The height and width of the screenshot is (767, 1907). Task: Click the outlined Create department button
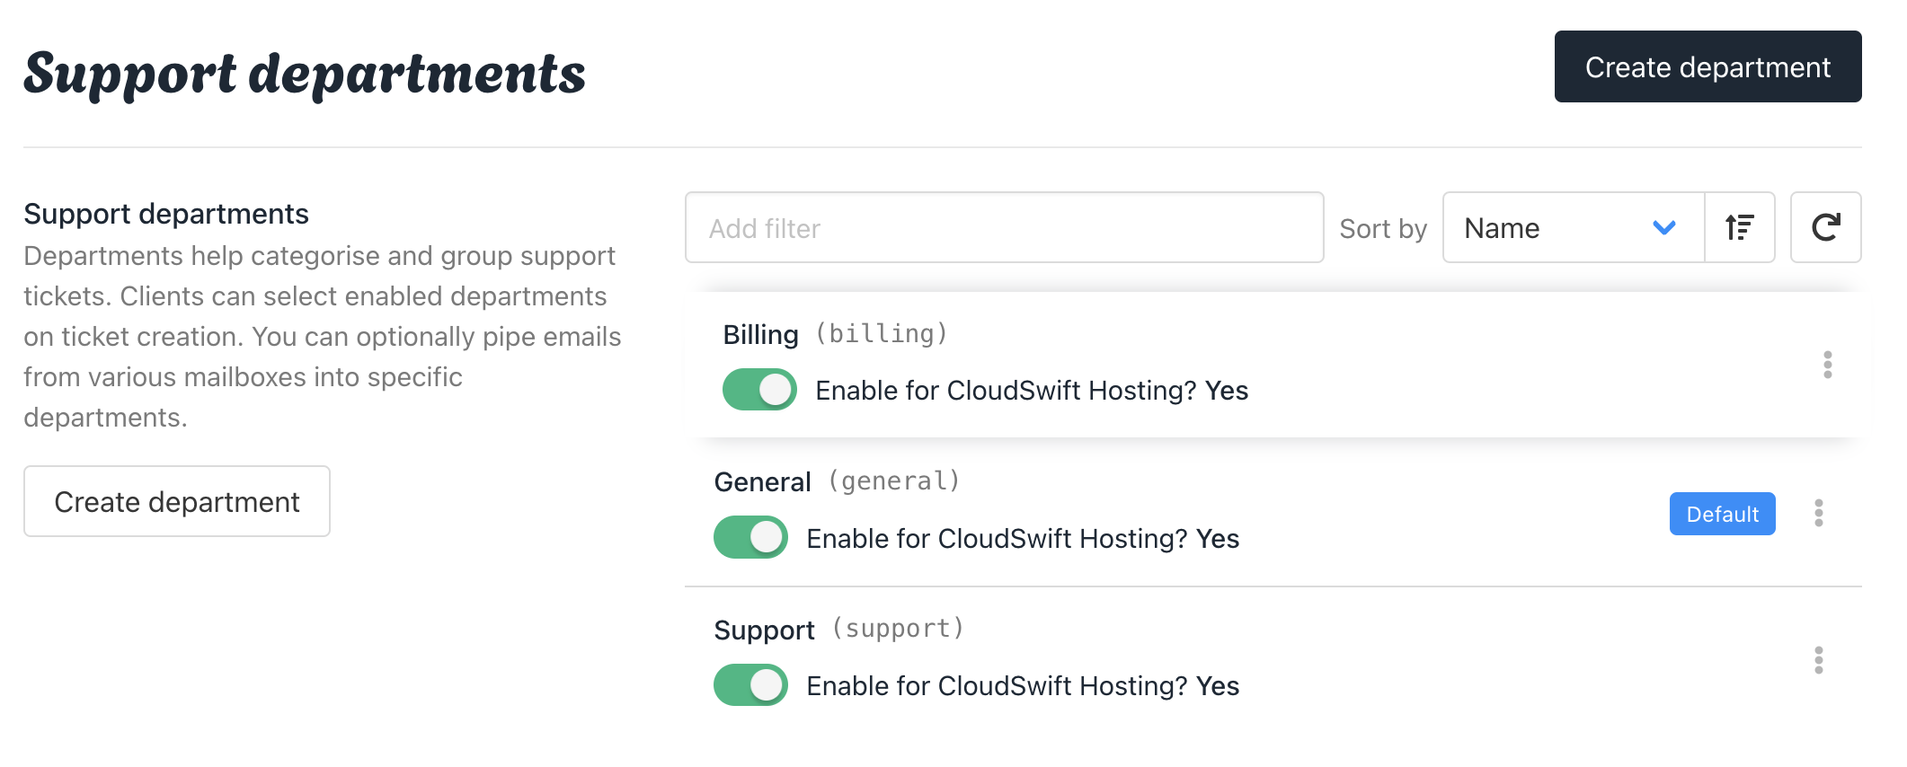tap(177, 502)
